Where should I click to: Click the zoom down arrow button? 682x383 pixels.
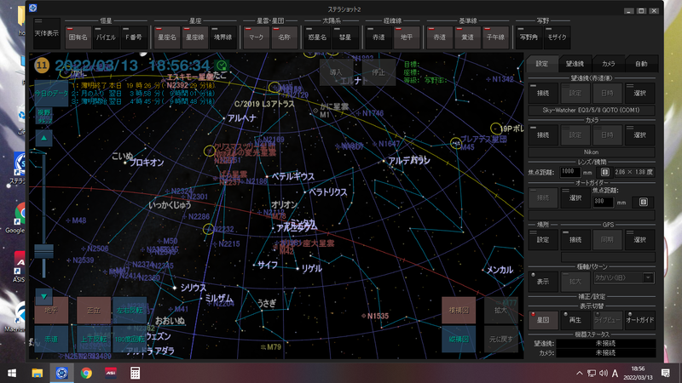[44, 296]
